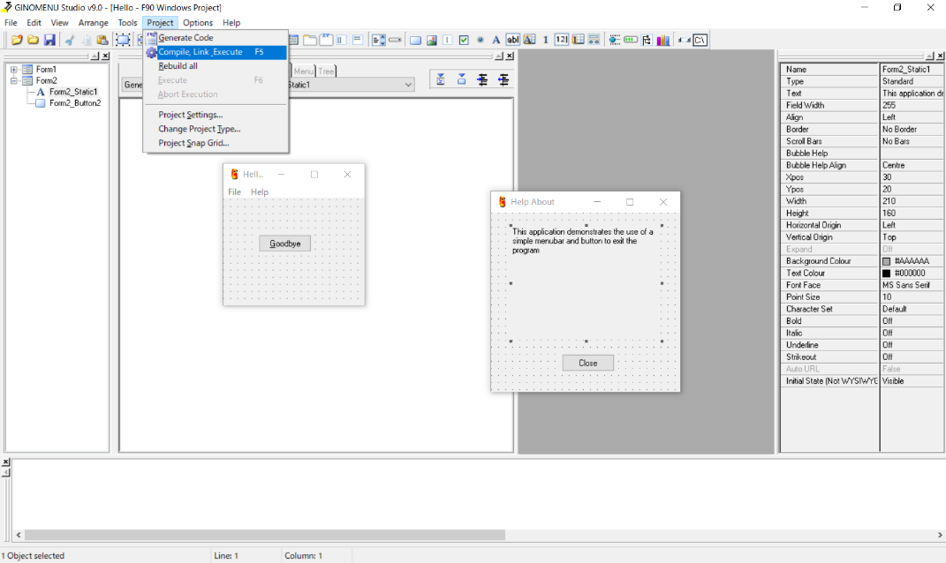Click the last outdent align icon
The width and height of the screenshot is (946, 563).
[x=503, y=79]
